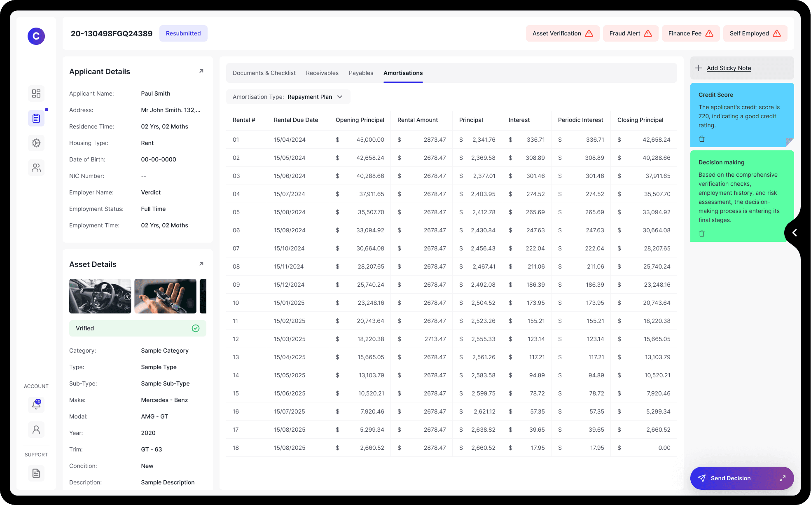
Task: Open the car interior asset thumbnail
Action: click(x=100, y=296)
